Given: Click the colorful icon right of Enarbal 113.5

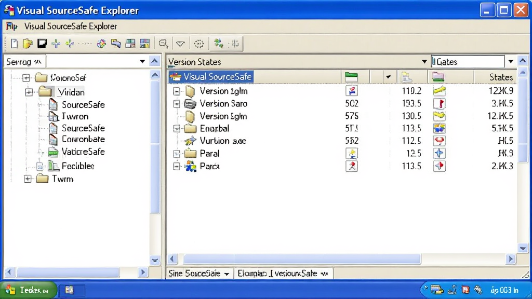Looking at the screenshot, I should click(x=440, y=128).
